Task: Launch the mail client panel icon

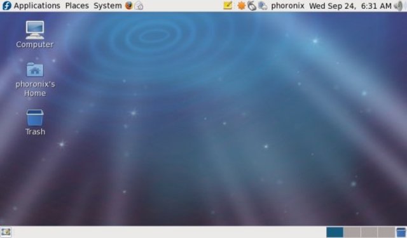Action: point(139,6)
